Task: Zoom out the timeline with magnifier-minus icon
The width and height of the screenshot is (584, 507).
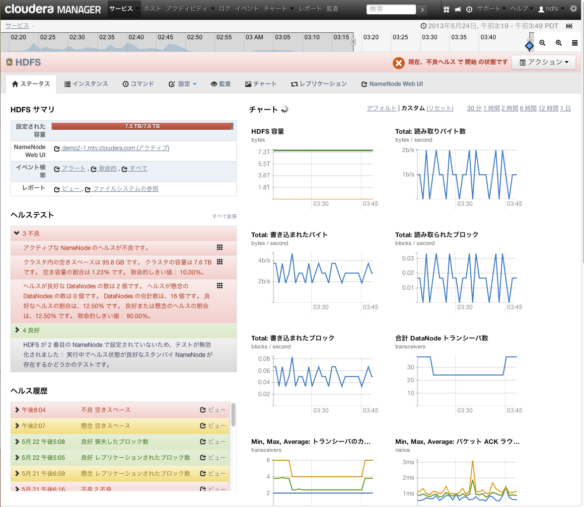Action: pos(542,43)
